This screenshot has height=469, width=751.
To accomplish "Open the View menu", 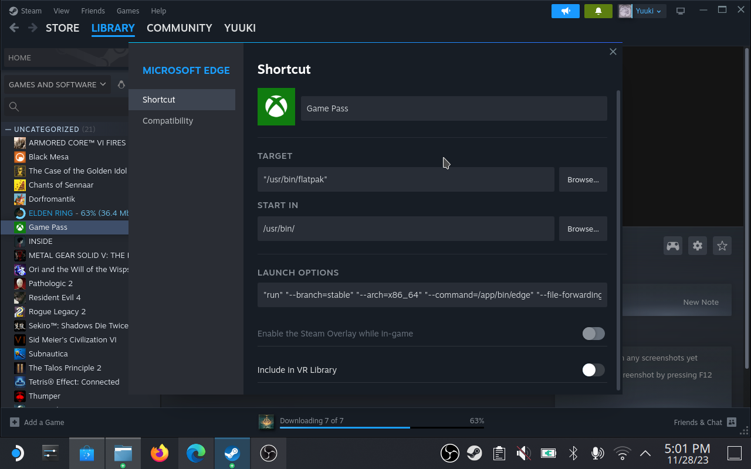I will click(x=61, y=11).
